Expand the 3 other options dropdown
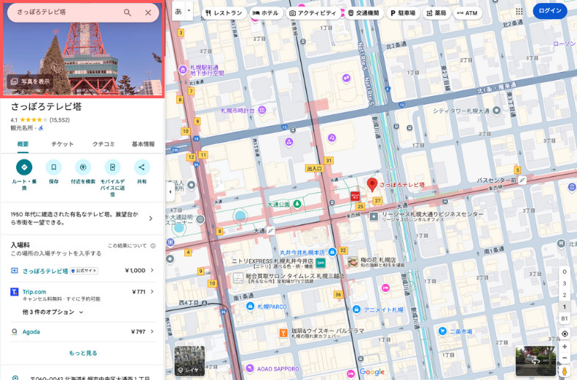Image resolution: width=577 pixels, height=380 pixels. [x=53, y=312]
